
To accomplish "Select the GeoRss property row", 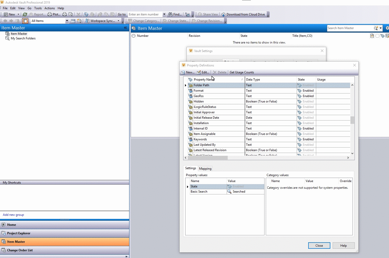I will pos(269,96).
